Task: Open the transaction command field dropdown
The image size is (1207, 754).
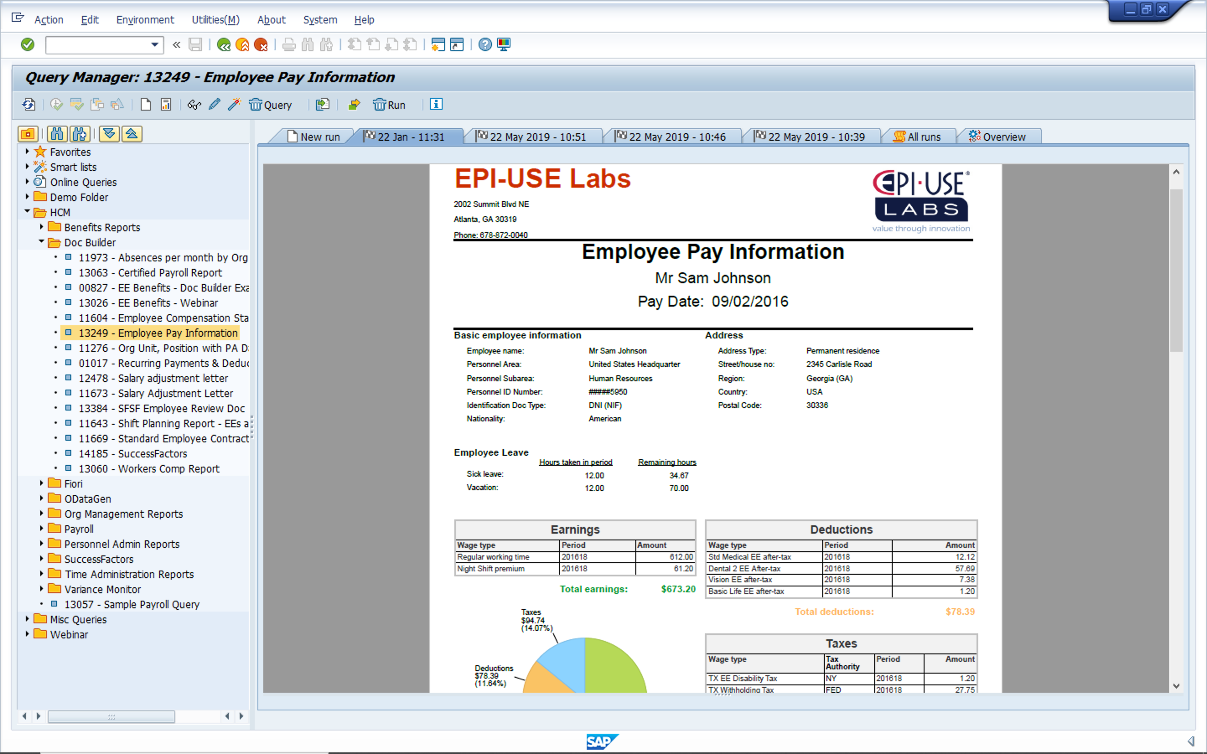Action: 155,45
